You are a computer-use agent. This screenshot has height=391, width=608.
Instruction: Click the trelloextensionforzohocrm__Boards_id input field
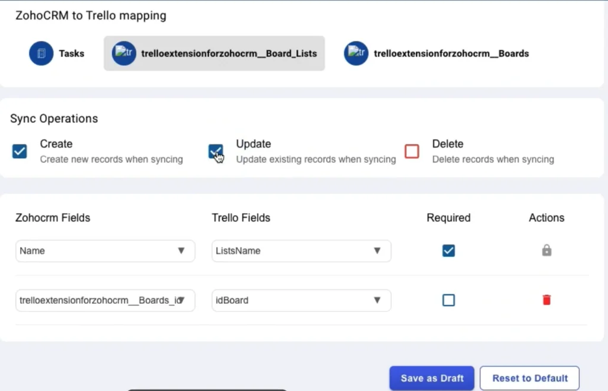tap(95, 300)
